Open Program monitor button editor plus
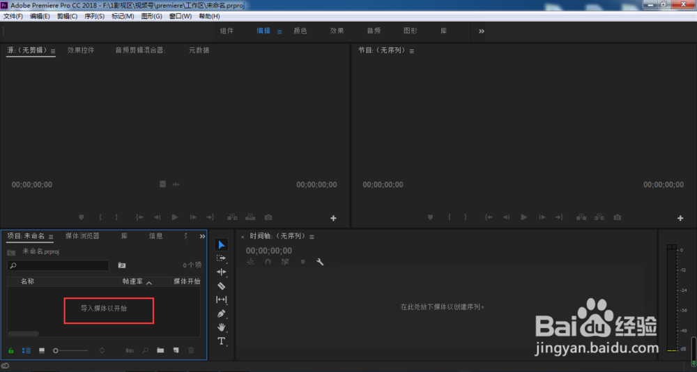The width and height of the screenshot is (697, 372). click(680, 218)
